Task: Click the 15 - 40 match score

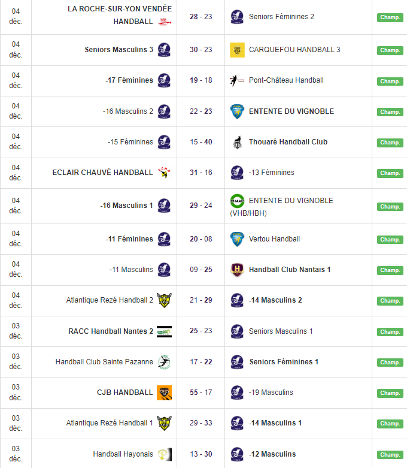Action: point(201,142)
